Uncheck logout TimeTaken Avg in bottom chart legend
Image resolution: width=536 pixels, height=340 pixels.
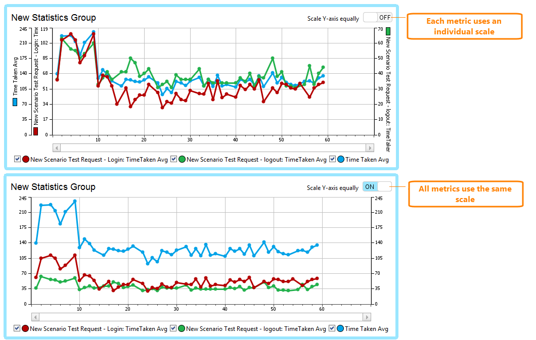coord(173,328)
